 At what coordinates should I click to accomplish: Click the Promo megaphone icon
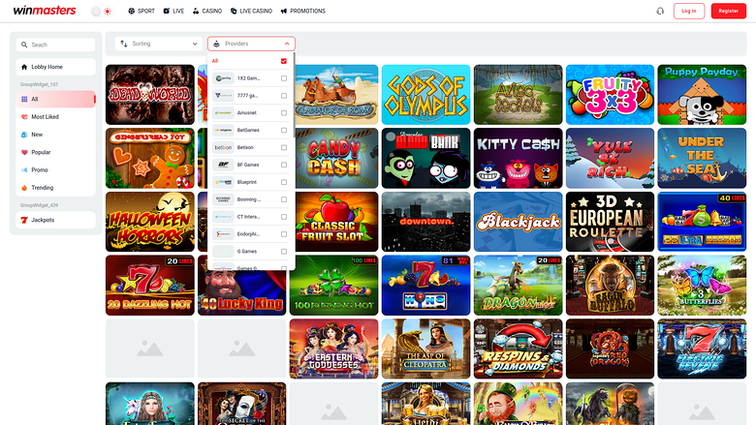[x=24, y=170]
